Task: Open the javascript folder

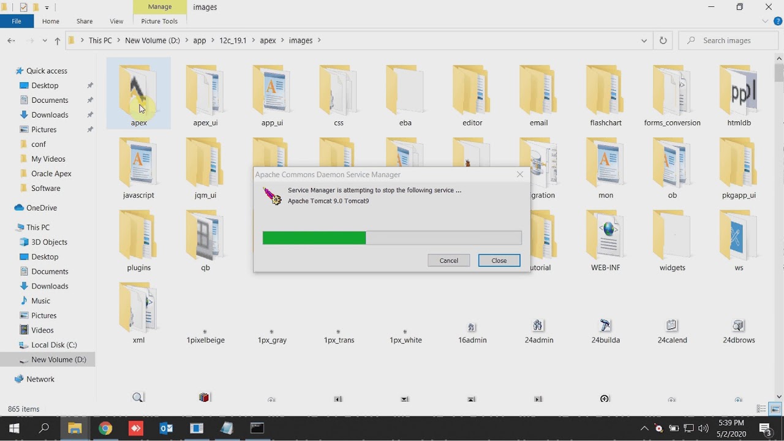Action: [x=139, y=167]
